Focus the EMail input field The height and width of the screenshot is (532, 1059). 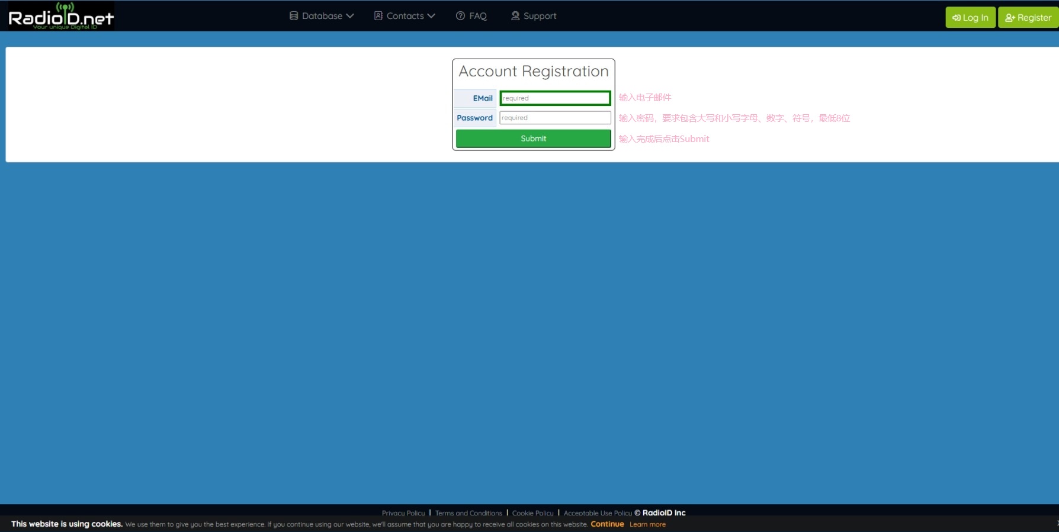click(x=555, y=98)
